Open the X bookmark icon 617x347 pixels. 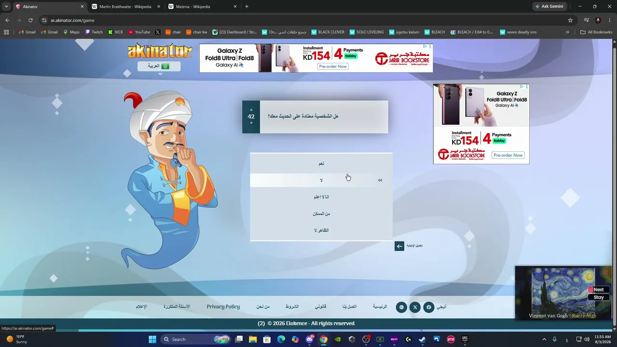[158, 32]
